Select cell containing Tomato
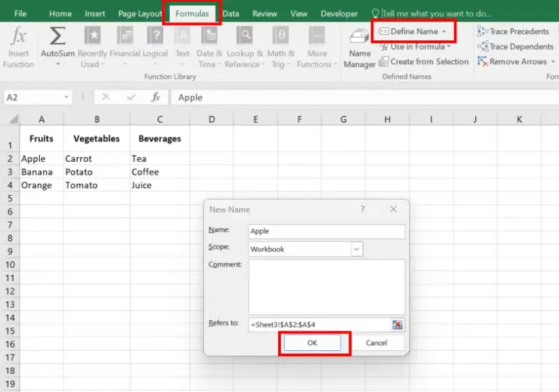Screen dimensions: 559x392 coord(96,186)
